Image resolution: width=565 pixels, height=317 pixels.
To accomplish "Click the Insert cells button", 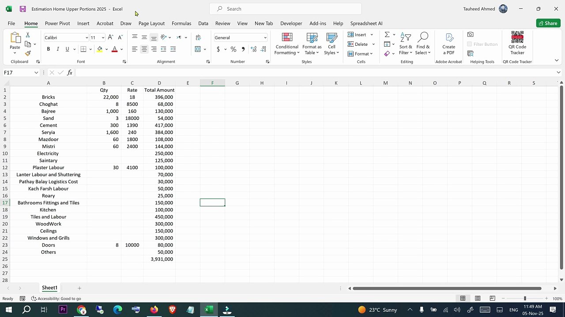I will click(357, 35).
